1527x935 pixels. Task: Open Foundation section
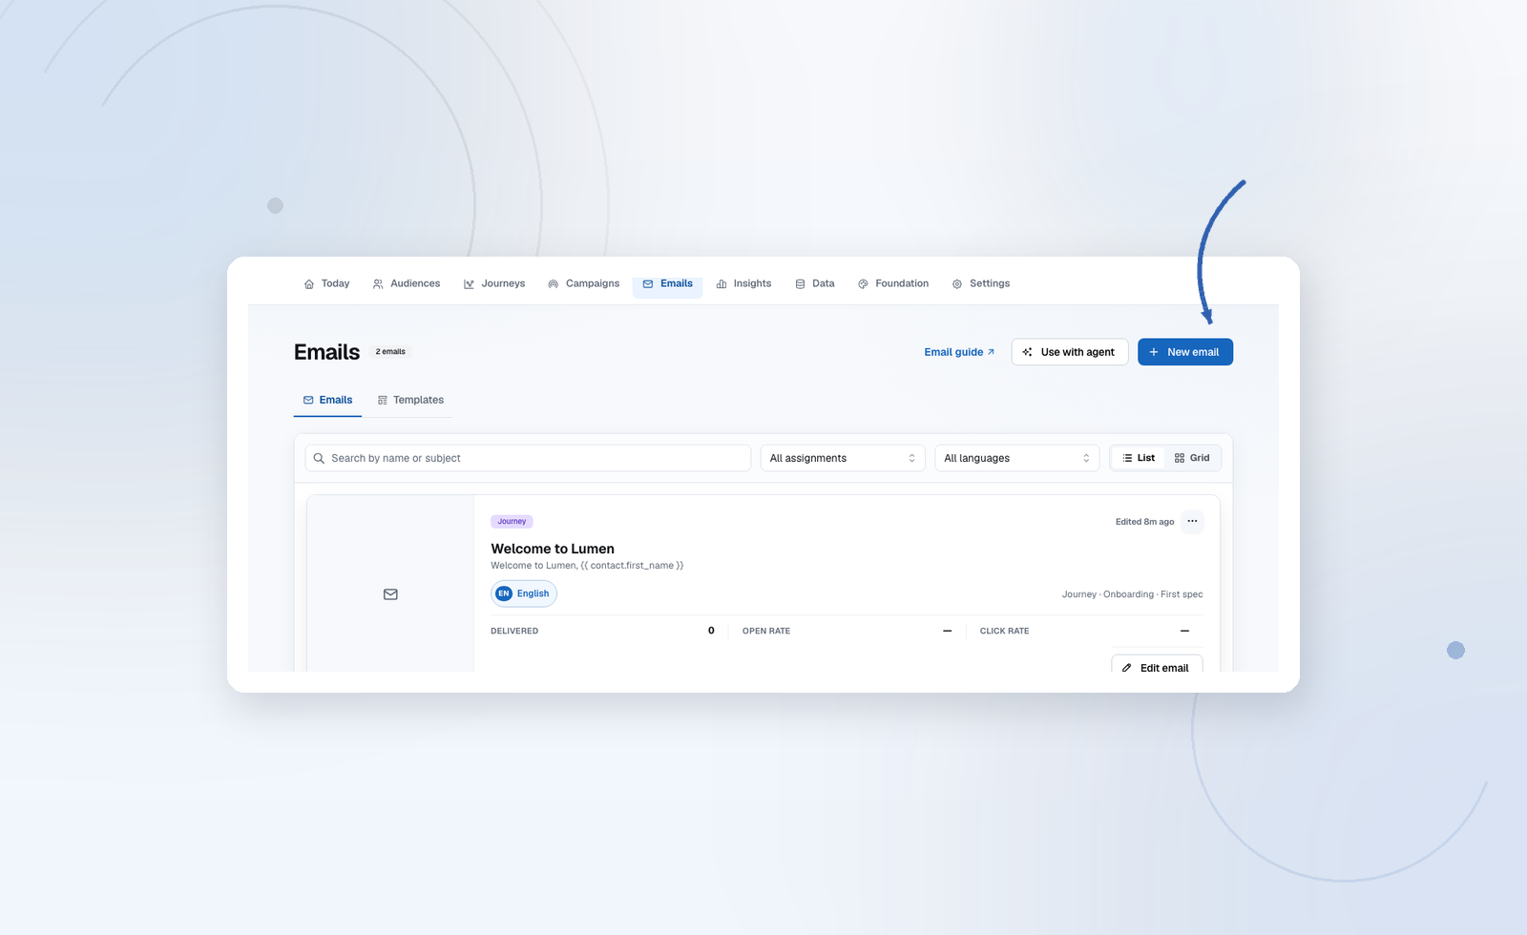[893, 283]
